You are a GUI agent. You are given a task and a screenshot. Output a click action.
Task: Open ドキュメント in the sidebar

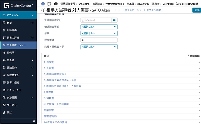[x=14, y=90]
